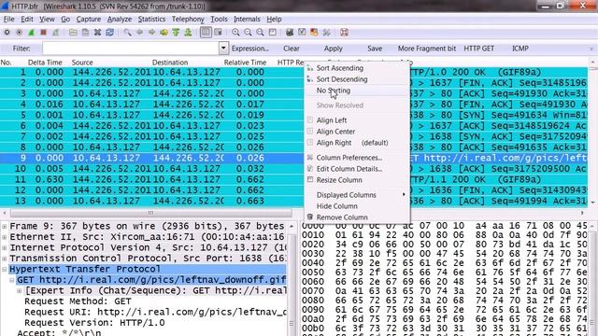The image size is (598, 336).
Task: Click the Clear filter button
Action: tap(292, 49)
